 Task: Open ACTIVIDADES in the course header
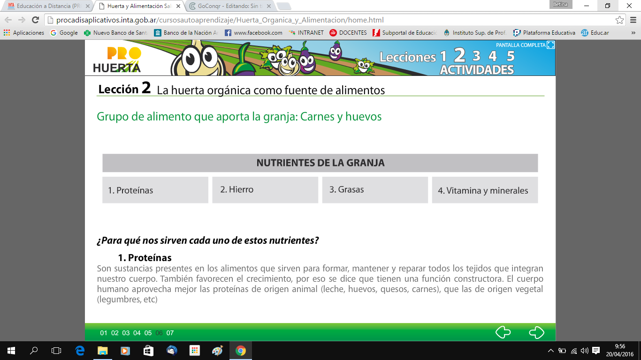(477, 70)
